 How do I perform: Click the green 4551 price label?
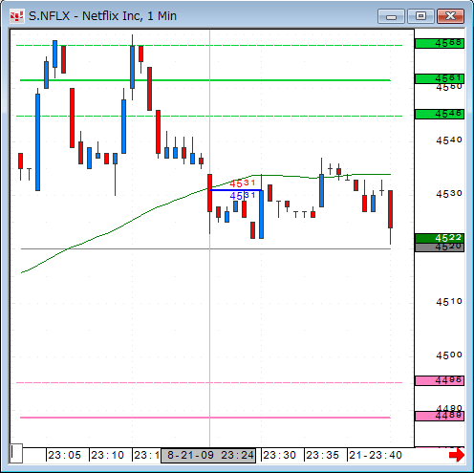point(440,78)
